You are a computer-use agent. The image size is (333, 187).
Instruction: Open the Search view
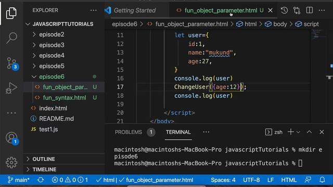11,38
